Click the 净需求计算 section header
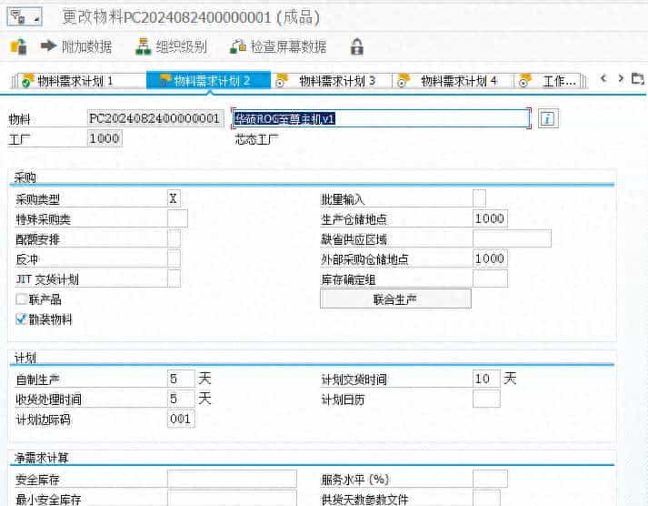 (x=41, y=458)
